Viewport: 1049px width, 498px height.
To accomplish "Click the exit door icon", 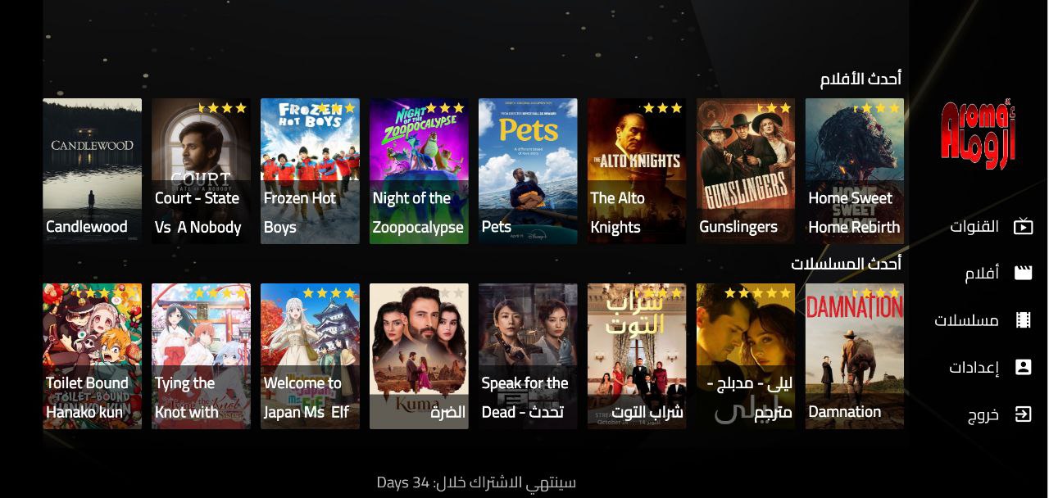I will pos(1023,414).
